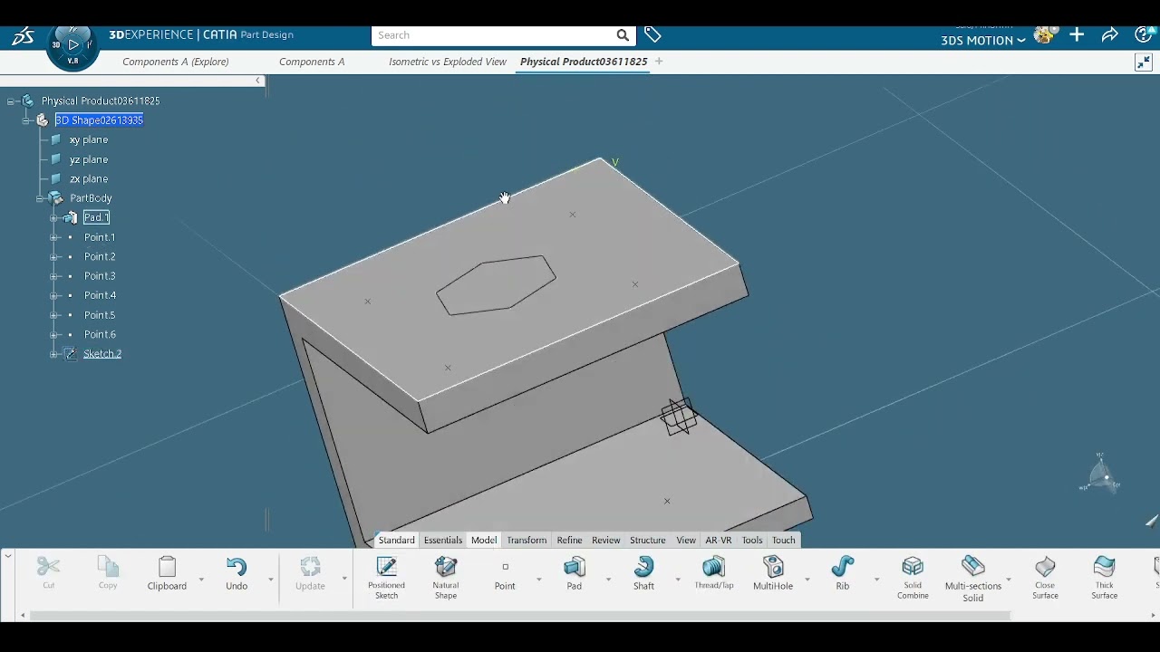Select the Multi-sections Solid tool
Viewport: 1160px width, 652px height.
coord(973,579)
